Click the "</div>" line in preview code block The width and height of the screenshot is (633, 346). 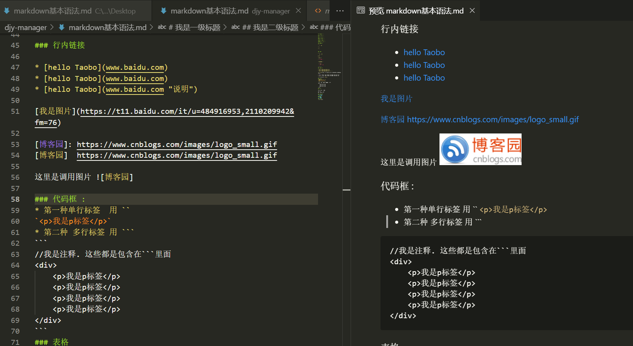[403, 316]
